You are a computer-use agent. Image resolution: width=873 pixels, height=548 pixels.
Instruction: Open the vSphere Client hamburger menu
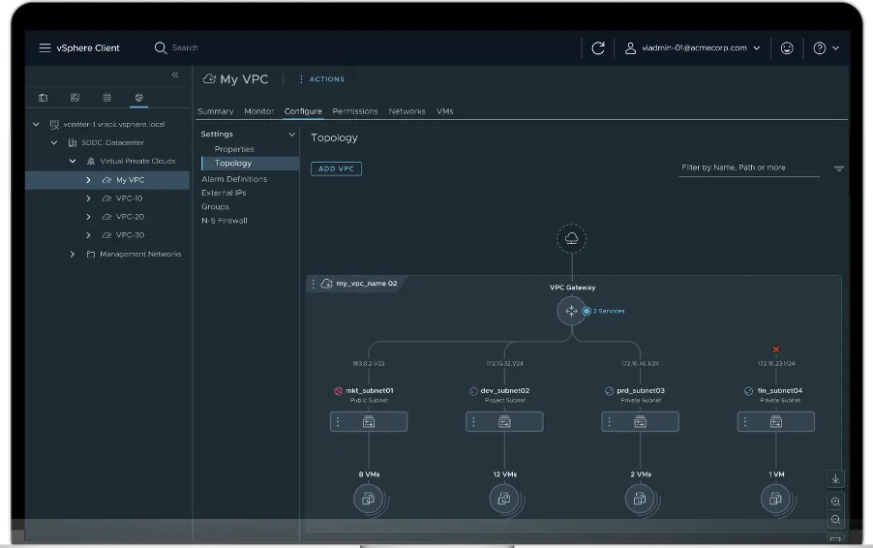(45, 47)
